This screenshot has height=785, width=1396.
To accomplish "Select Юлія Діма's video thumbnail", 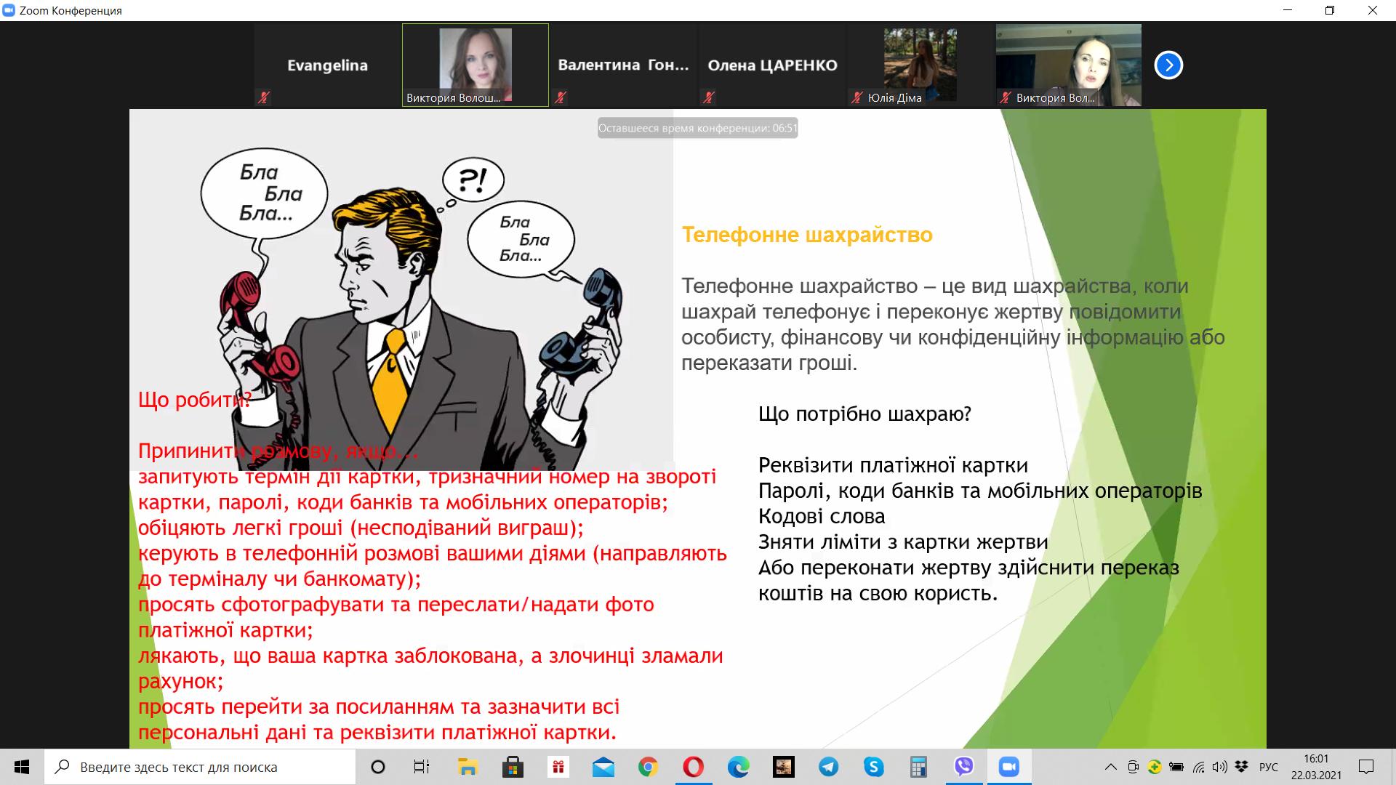I will click(x=920, y=65).
